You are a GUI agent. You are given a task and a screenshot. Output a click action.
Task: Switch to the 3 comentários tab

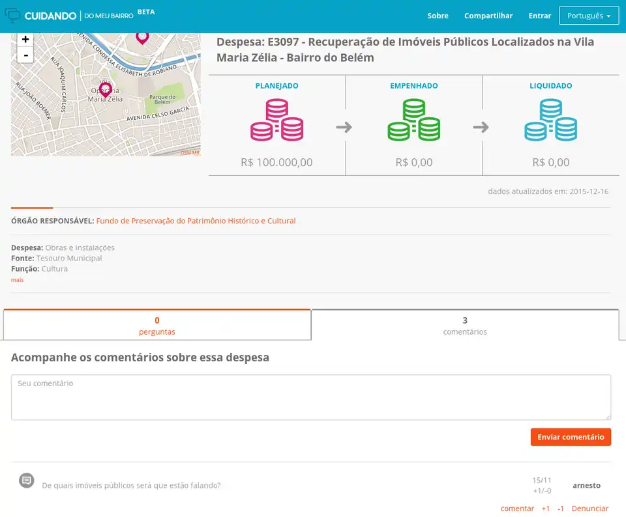pos(464,325)
